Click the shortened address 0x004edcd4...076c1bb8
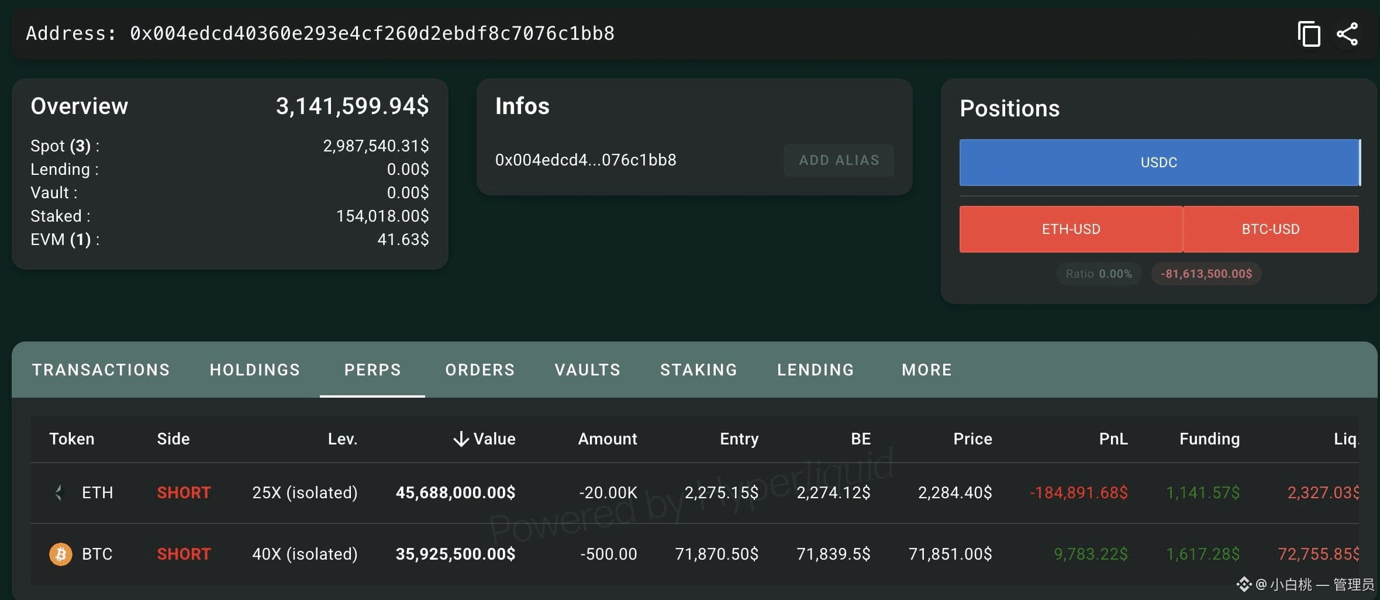 coord(585,160)
